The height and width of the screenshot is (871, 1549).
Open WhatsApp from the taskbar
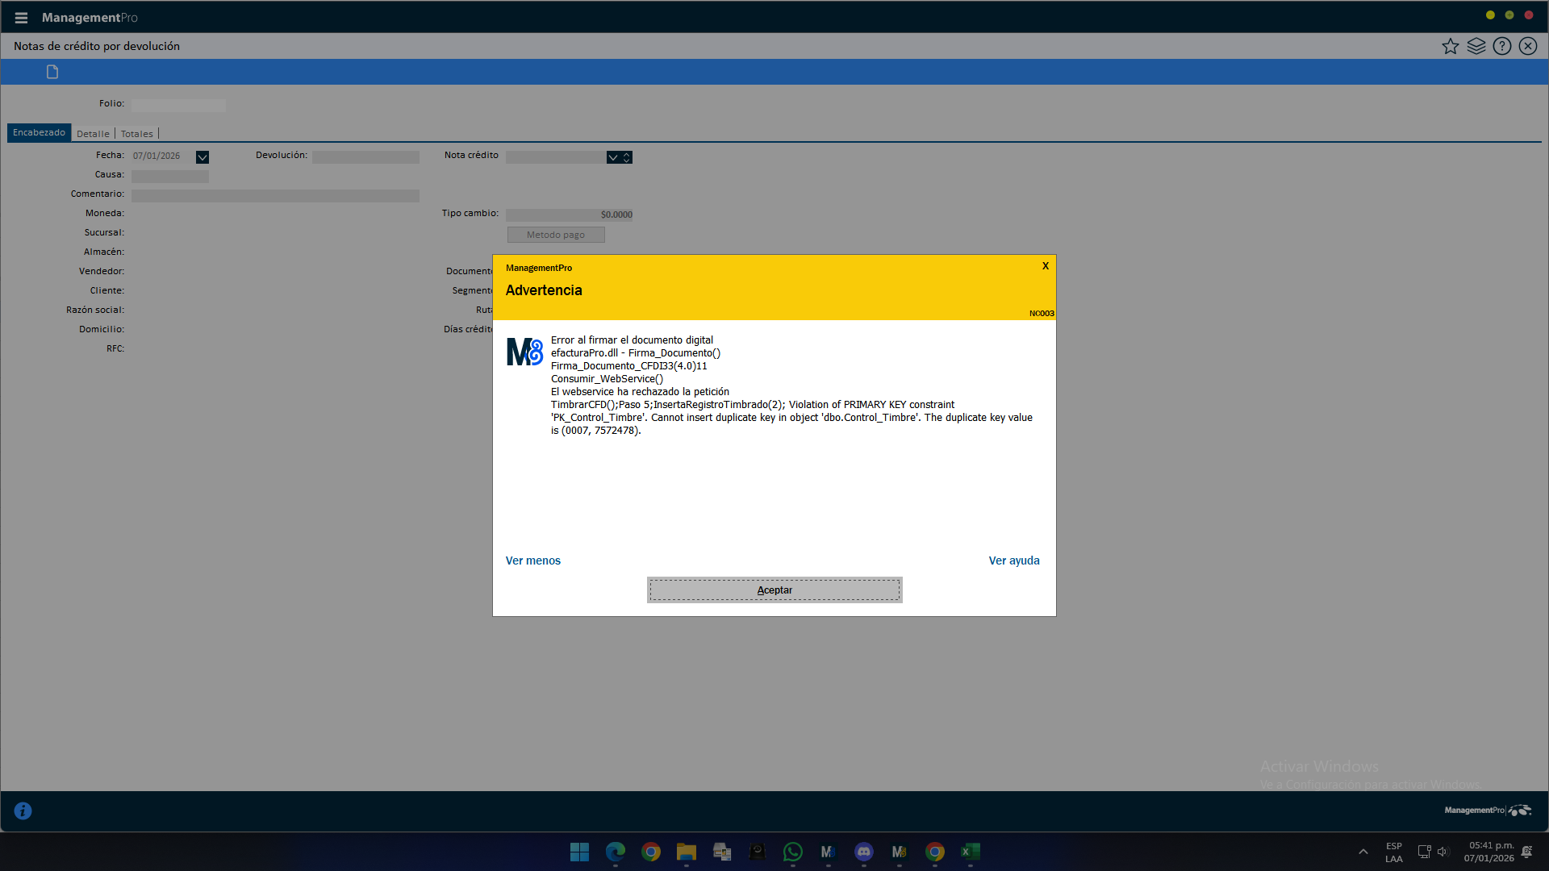pyautogui.click(x=792, y=852)
